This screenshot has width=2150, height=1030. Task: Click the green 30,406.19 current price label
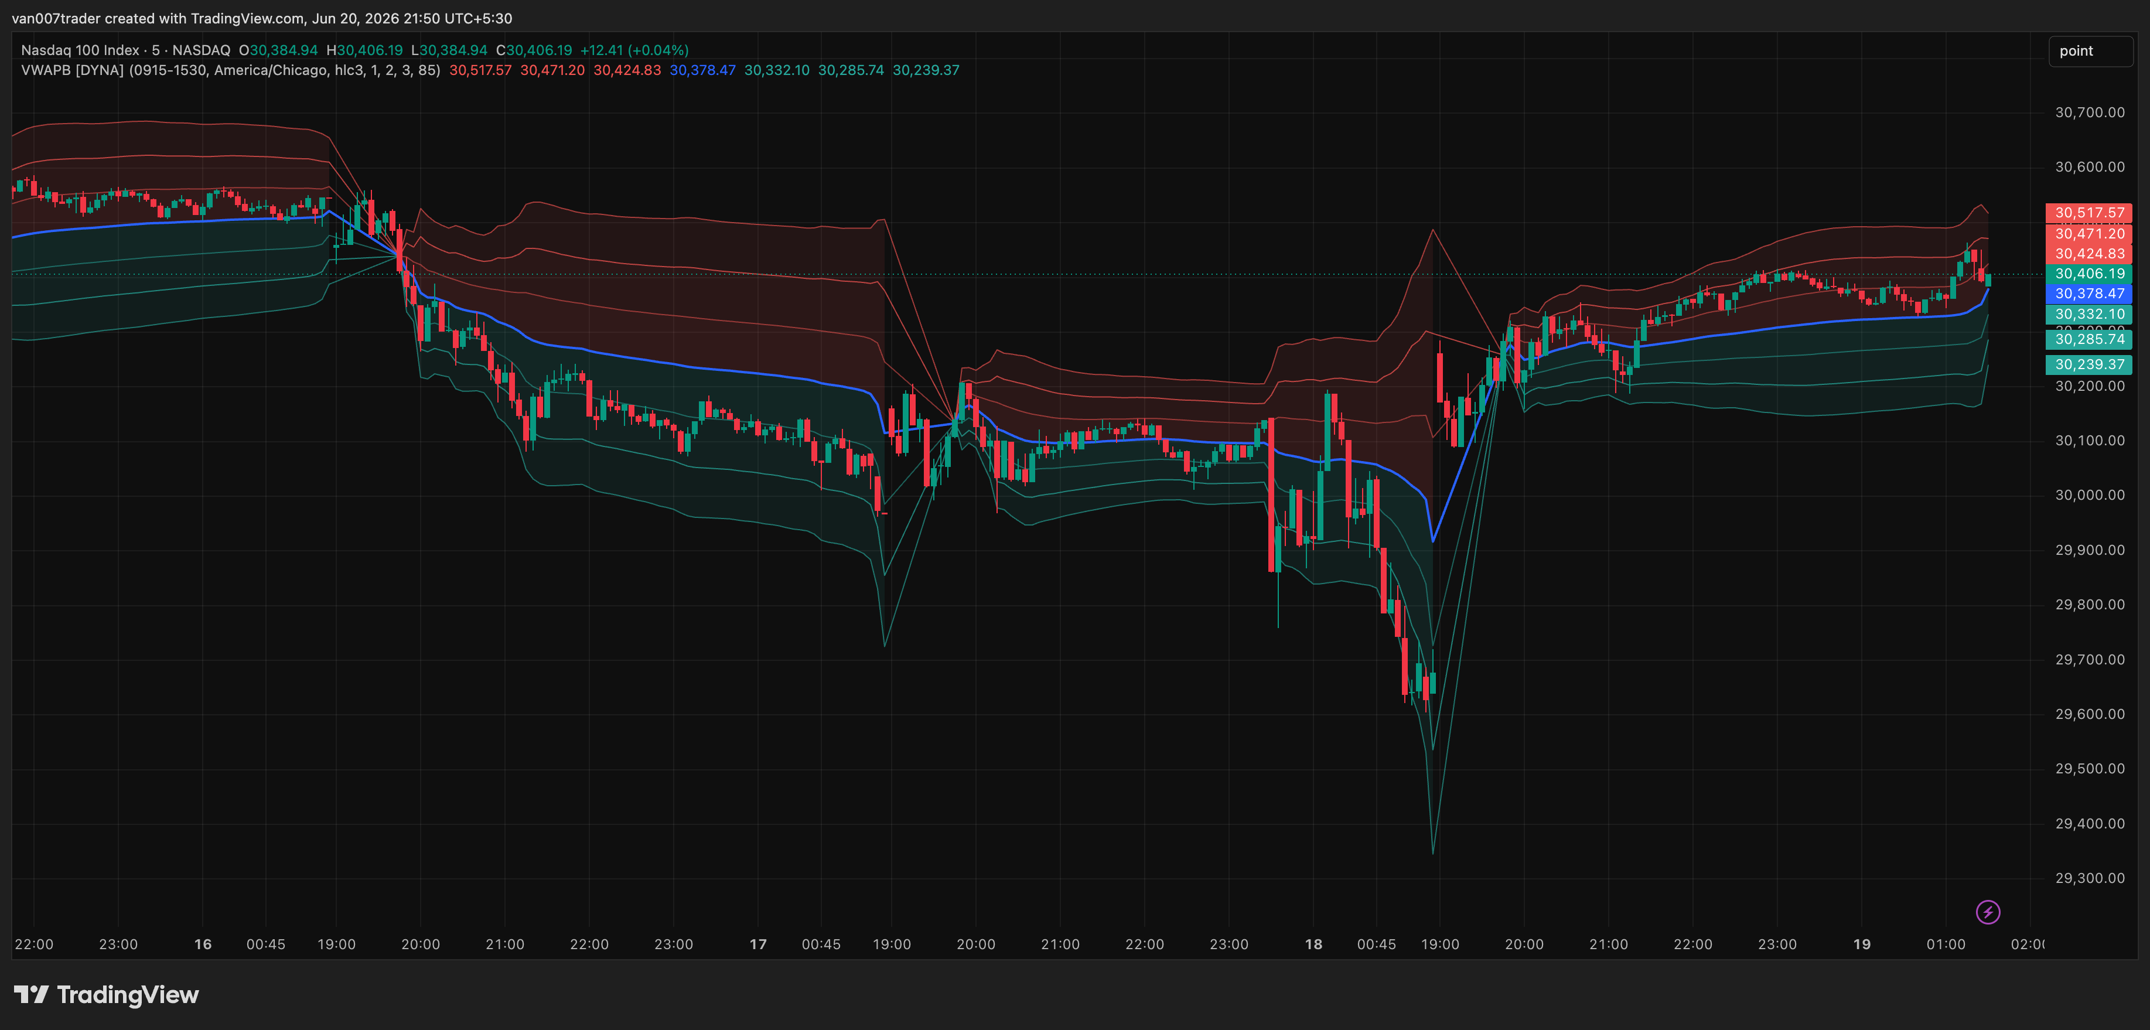point(2088,274)
